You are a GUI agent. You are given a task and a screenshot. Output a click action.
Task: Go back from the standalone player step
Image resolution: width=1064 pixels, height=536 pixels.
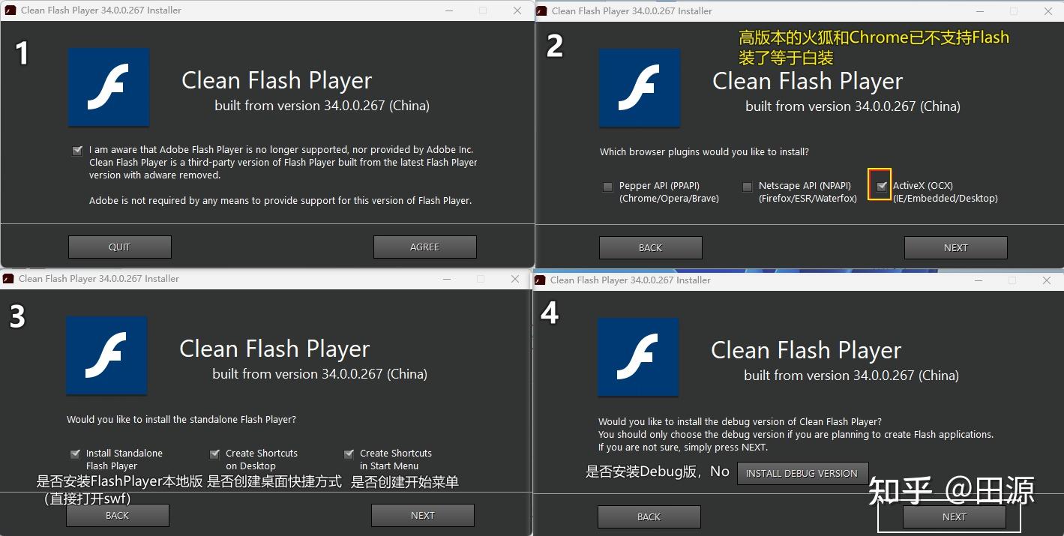(x=117, y=515)
